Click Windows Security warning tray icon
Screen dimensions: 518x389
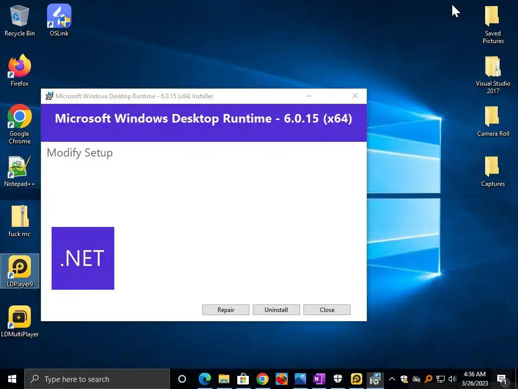click(404, 379)
